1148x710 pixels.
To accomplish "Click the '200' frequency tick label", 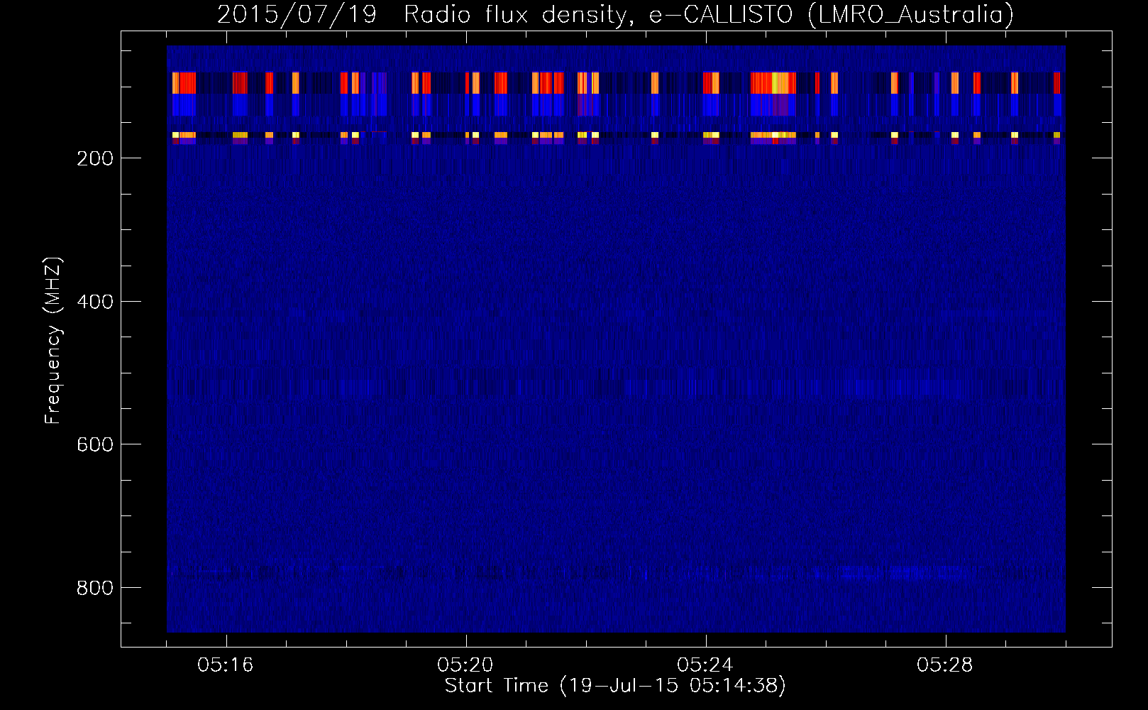I will (x=94, y=158).
